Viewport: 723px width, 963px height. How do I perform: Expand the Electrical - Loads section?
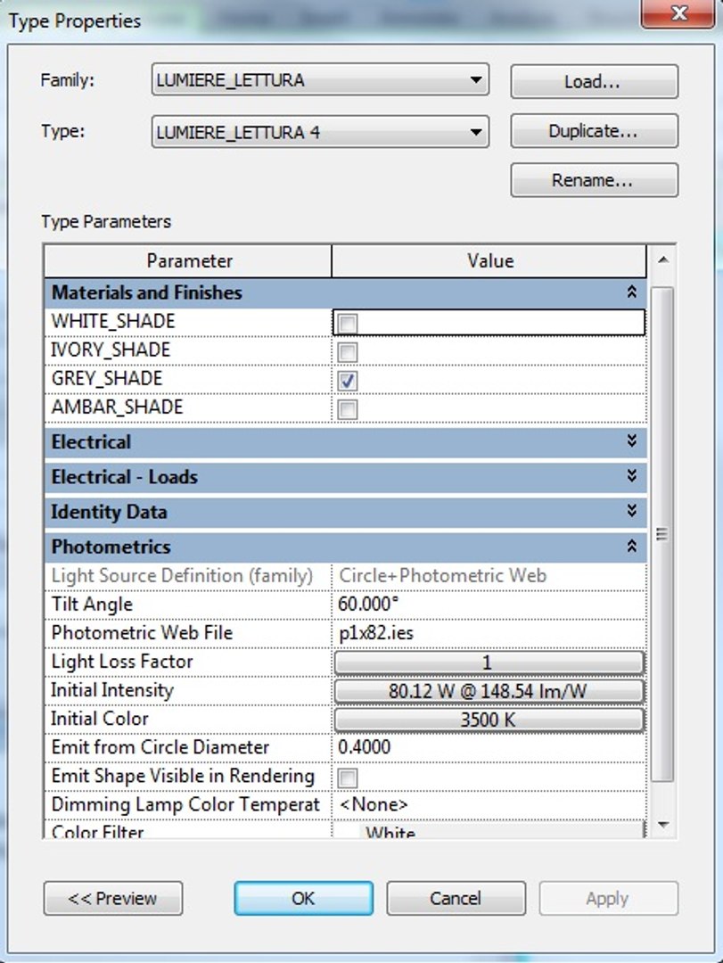pos(631,477)
